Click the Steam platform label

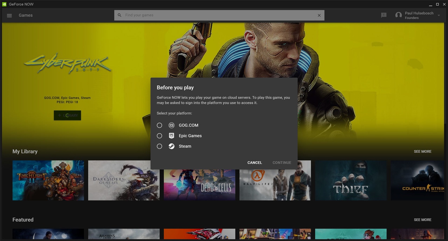pos(185,146)
